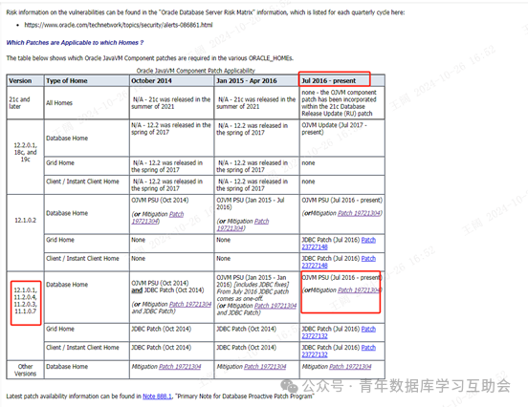
Task: Click 'none' in the 12.2.0.1 Grid Home row
Action: pos(308,162)
